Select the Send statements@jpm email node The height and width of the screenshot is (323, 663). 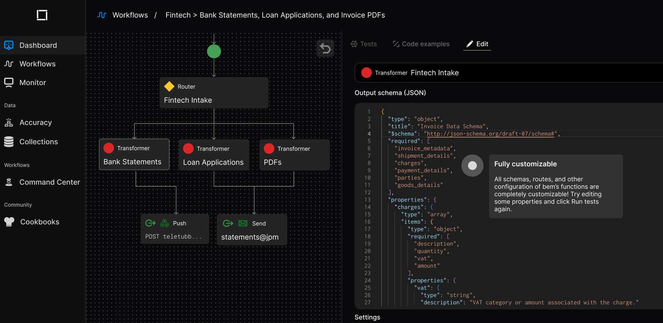pyautogui.click(x=252, y=230)
